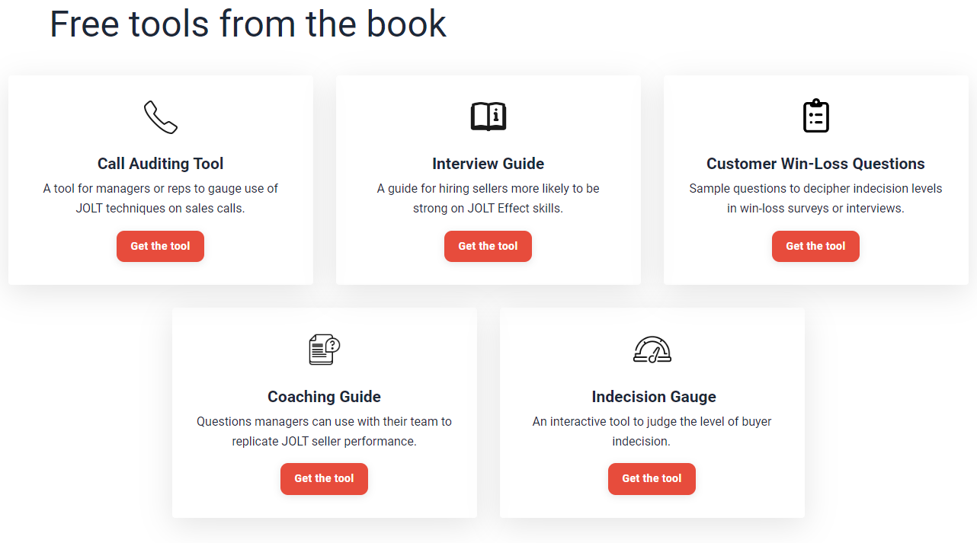Click the question-mark document icon on Coaching Guide
The height and width of the screenshot is (543, 977).
click(x=324, y=350)
